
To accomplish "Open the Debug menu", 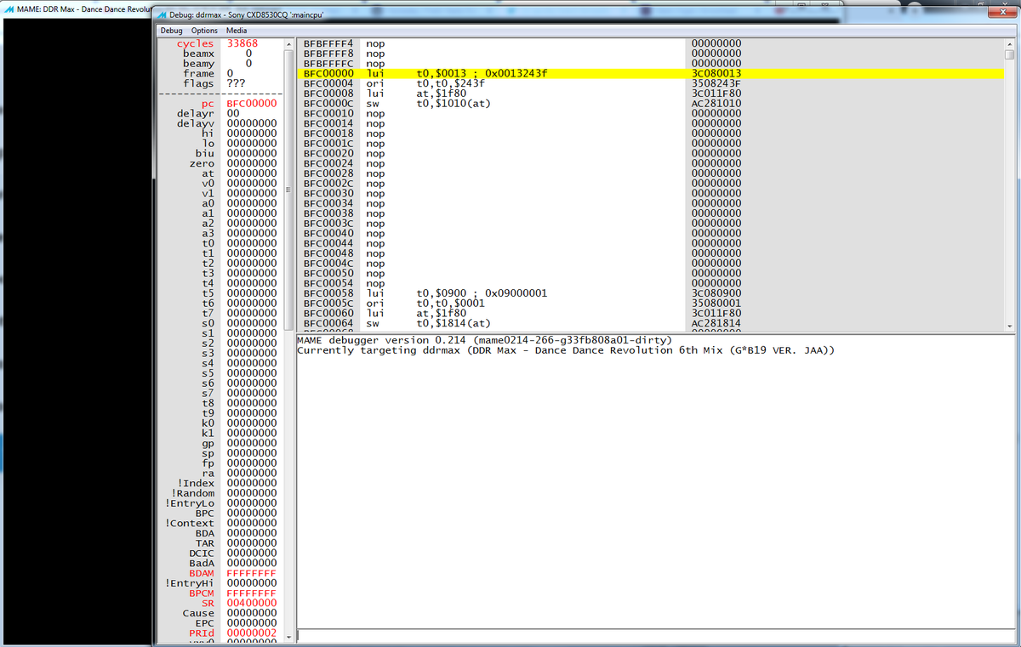I will click(171, 31).
